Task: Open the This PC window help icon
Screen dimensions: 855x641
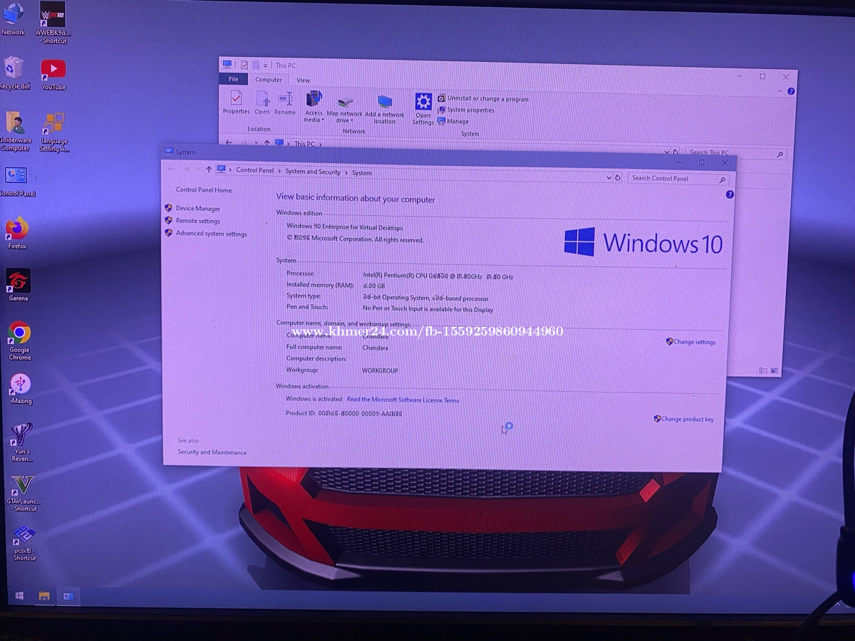Action: click(792, 91)
